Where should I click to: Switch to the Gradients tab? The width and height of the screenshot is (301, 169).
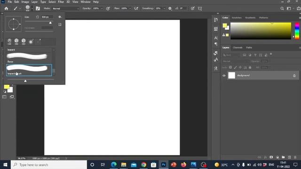[x=250, y=18]
